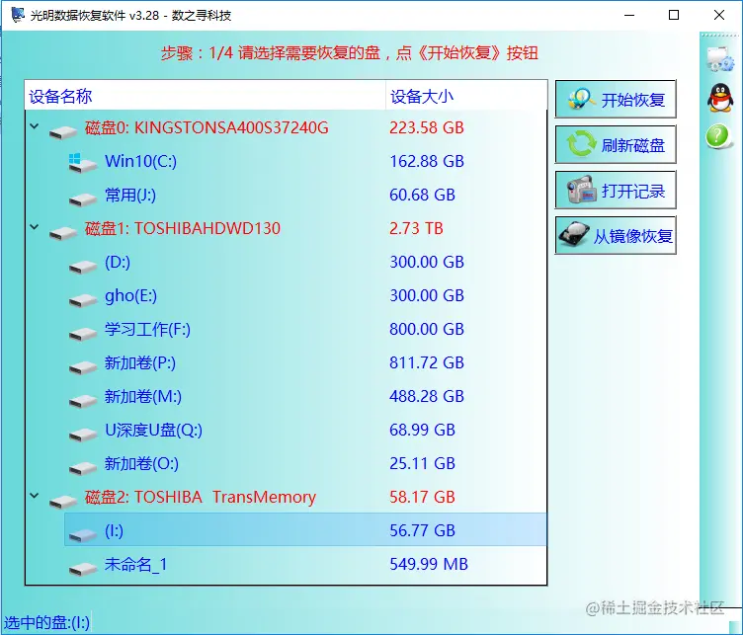The width and height of the screenshot is (743, 635).
Task: Click the 60.68 GB size value
Action: [422, 196]
